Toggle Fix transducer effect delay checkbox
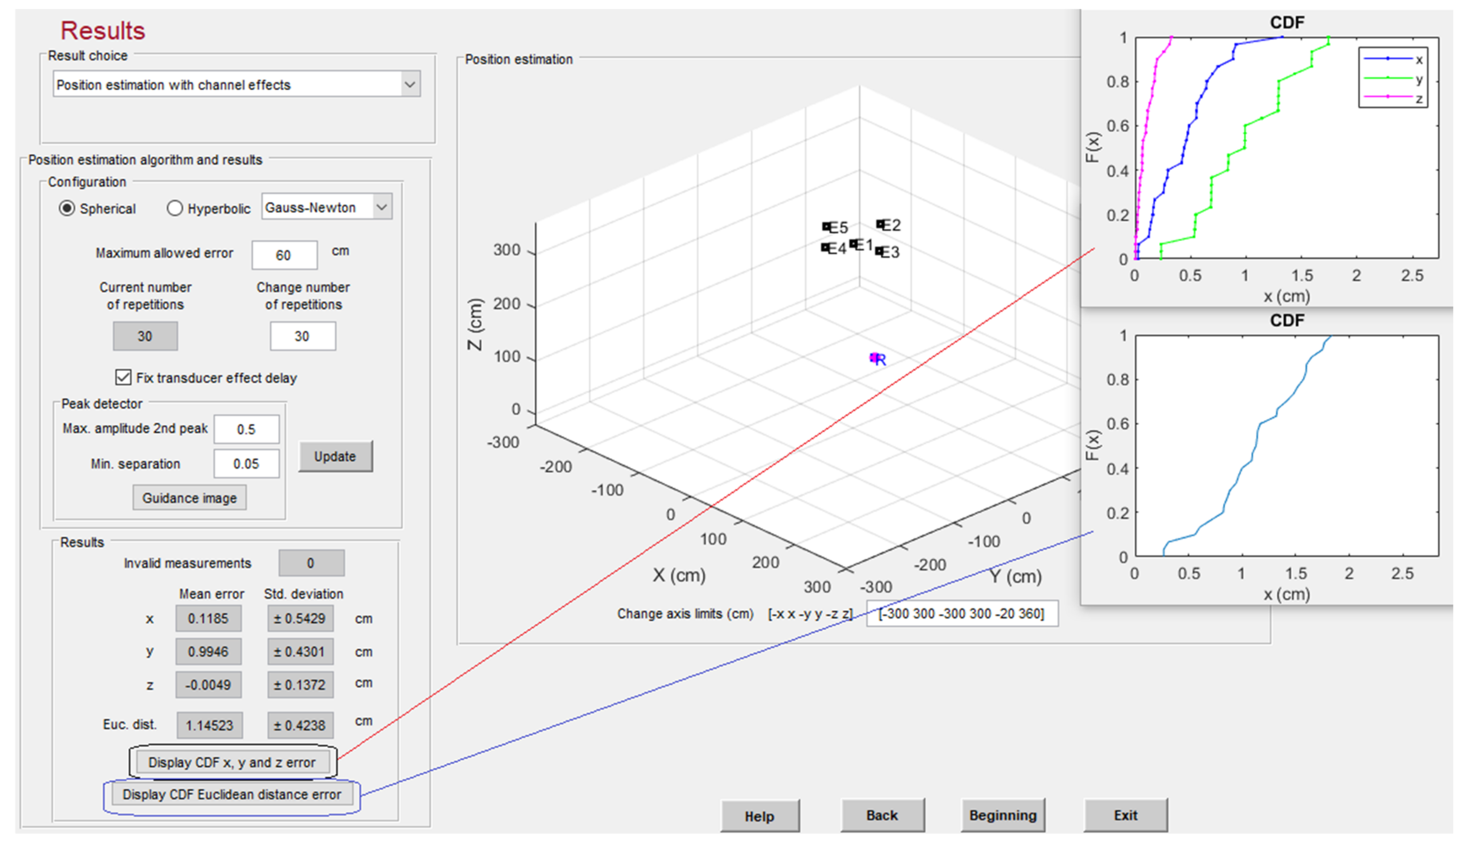1471x847 pixels. [x=123, y=377]
